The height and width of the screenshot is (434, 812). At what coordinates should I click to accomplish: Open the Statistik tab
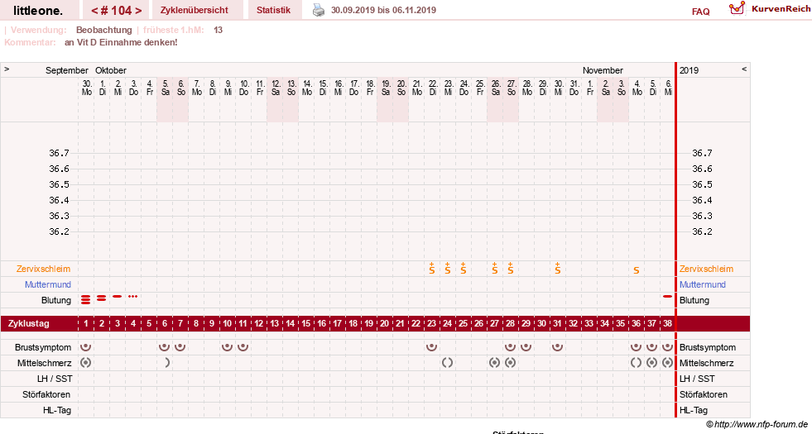tap(273, 10)
